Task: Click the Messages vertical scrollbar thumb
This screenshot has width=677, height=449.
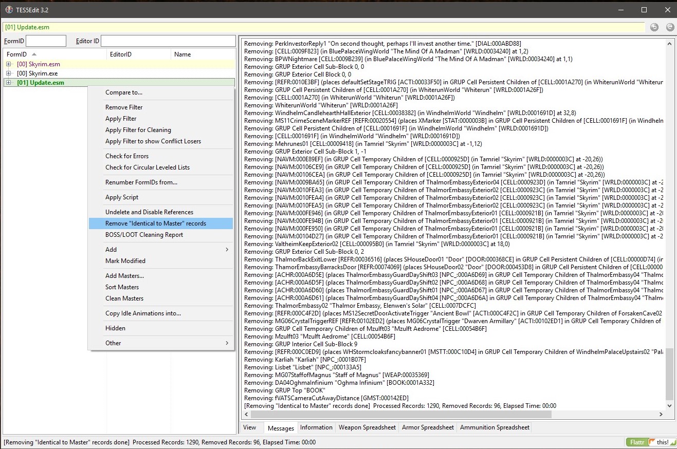Action: pyautogui.click(x=669, y=373)
